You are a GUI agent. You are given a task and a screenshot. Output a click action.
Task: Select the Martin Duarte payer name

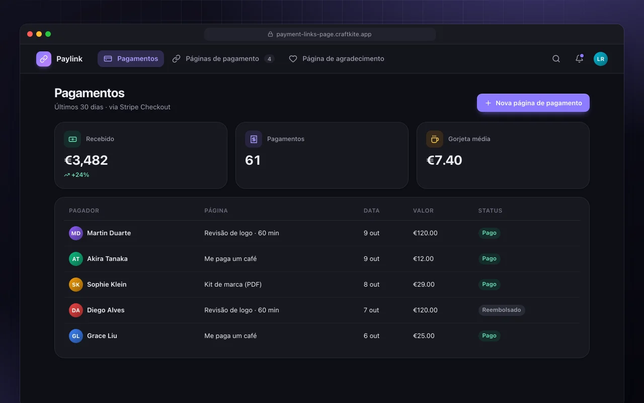109,233
